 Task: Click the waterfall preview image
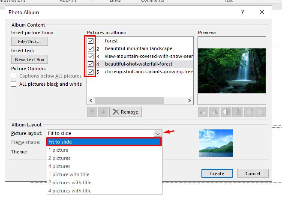click(x=231, y=71)
